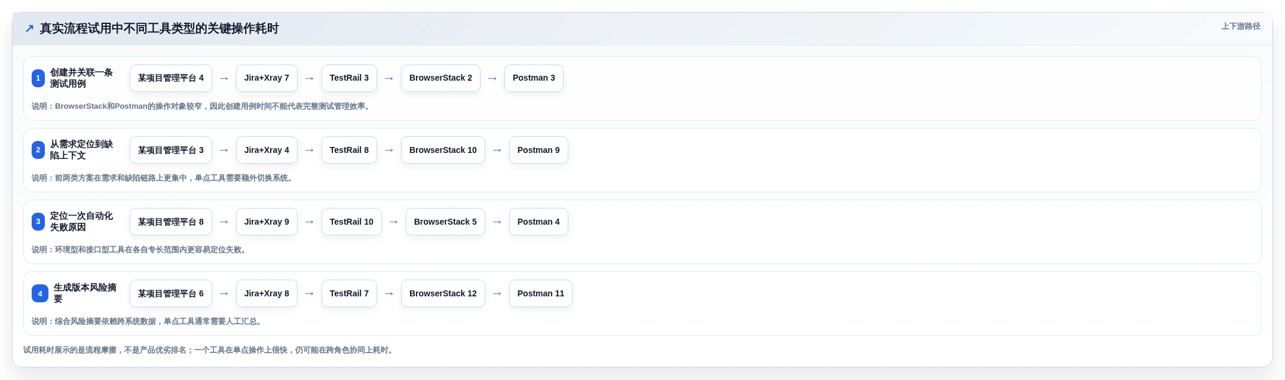Click the note starting 前两类方案在需求和缺陷链路上
Screen dimensions: 1285x380
click(x=163, y=178)
